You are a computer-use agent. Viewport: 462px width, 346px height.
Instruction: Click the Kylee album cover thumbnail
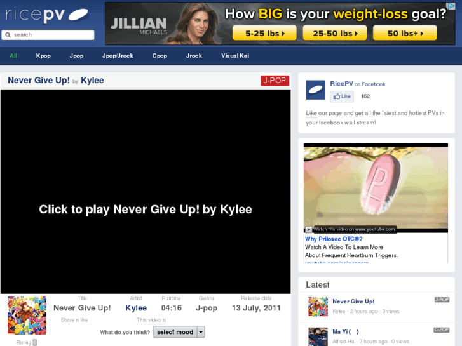(27, 315)
